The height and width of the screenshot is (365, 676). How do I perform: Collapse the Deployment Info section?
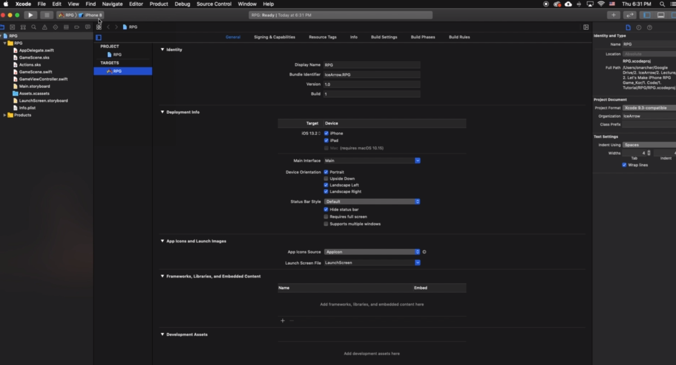pos(162,112)
